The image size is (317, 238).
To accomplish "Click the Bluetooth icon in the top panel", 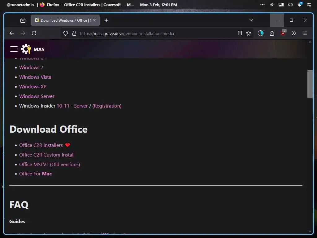I will tap(272, 5).
